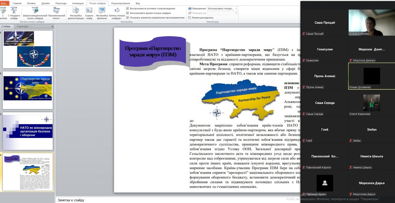Enable Presenter View mode checkbox
This screenshot has height=203, width=395.
tap(190, 17)
